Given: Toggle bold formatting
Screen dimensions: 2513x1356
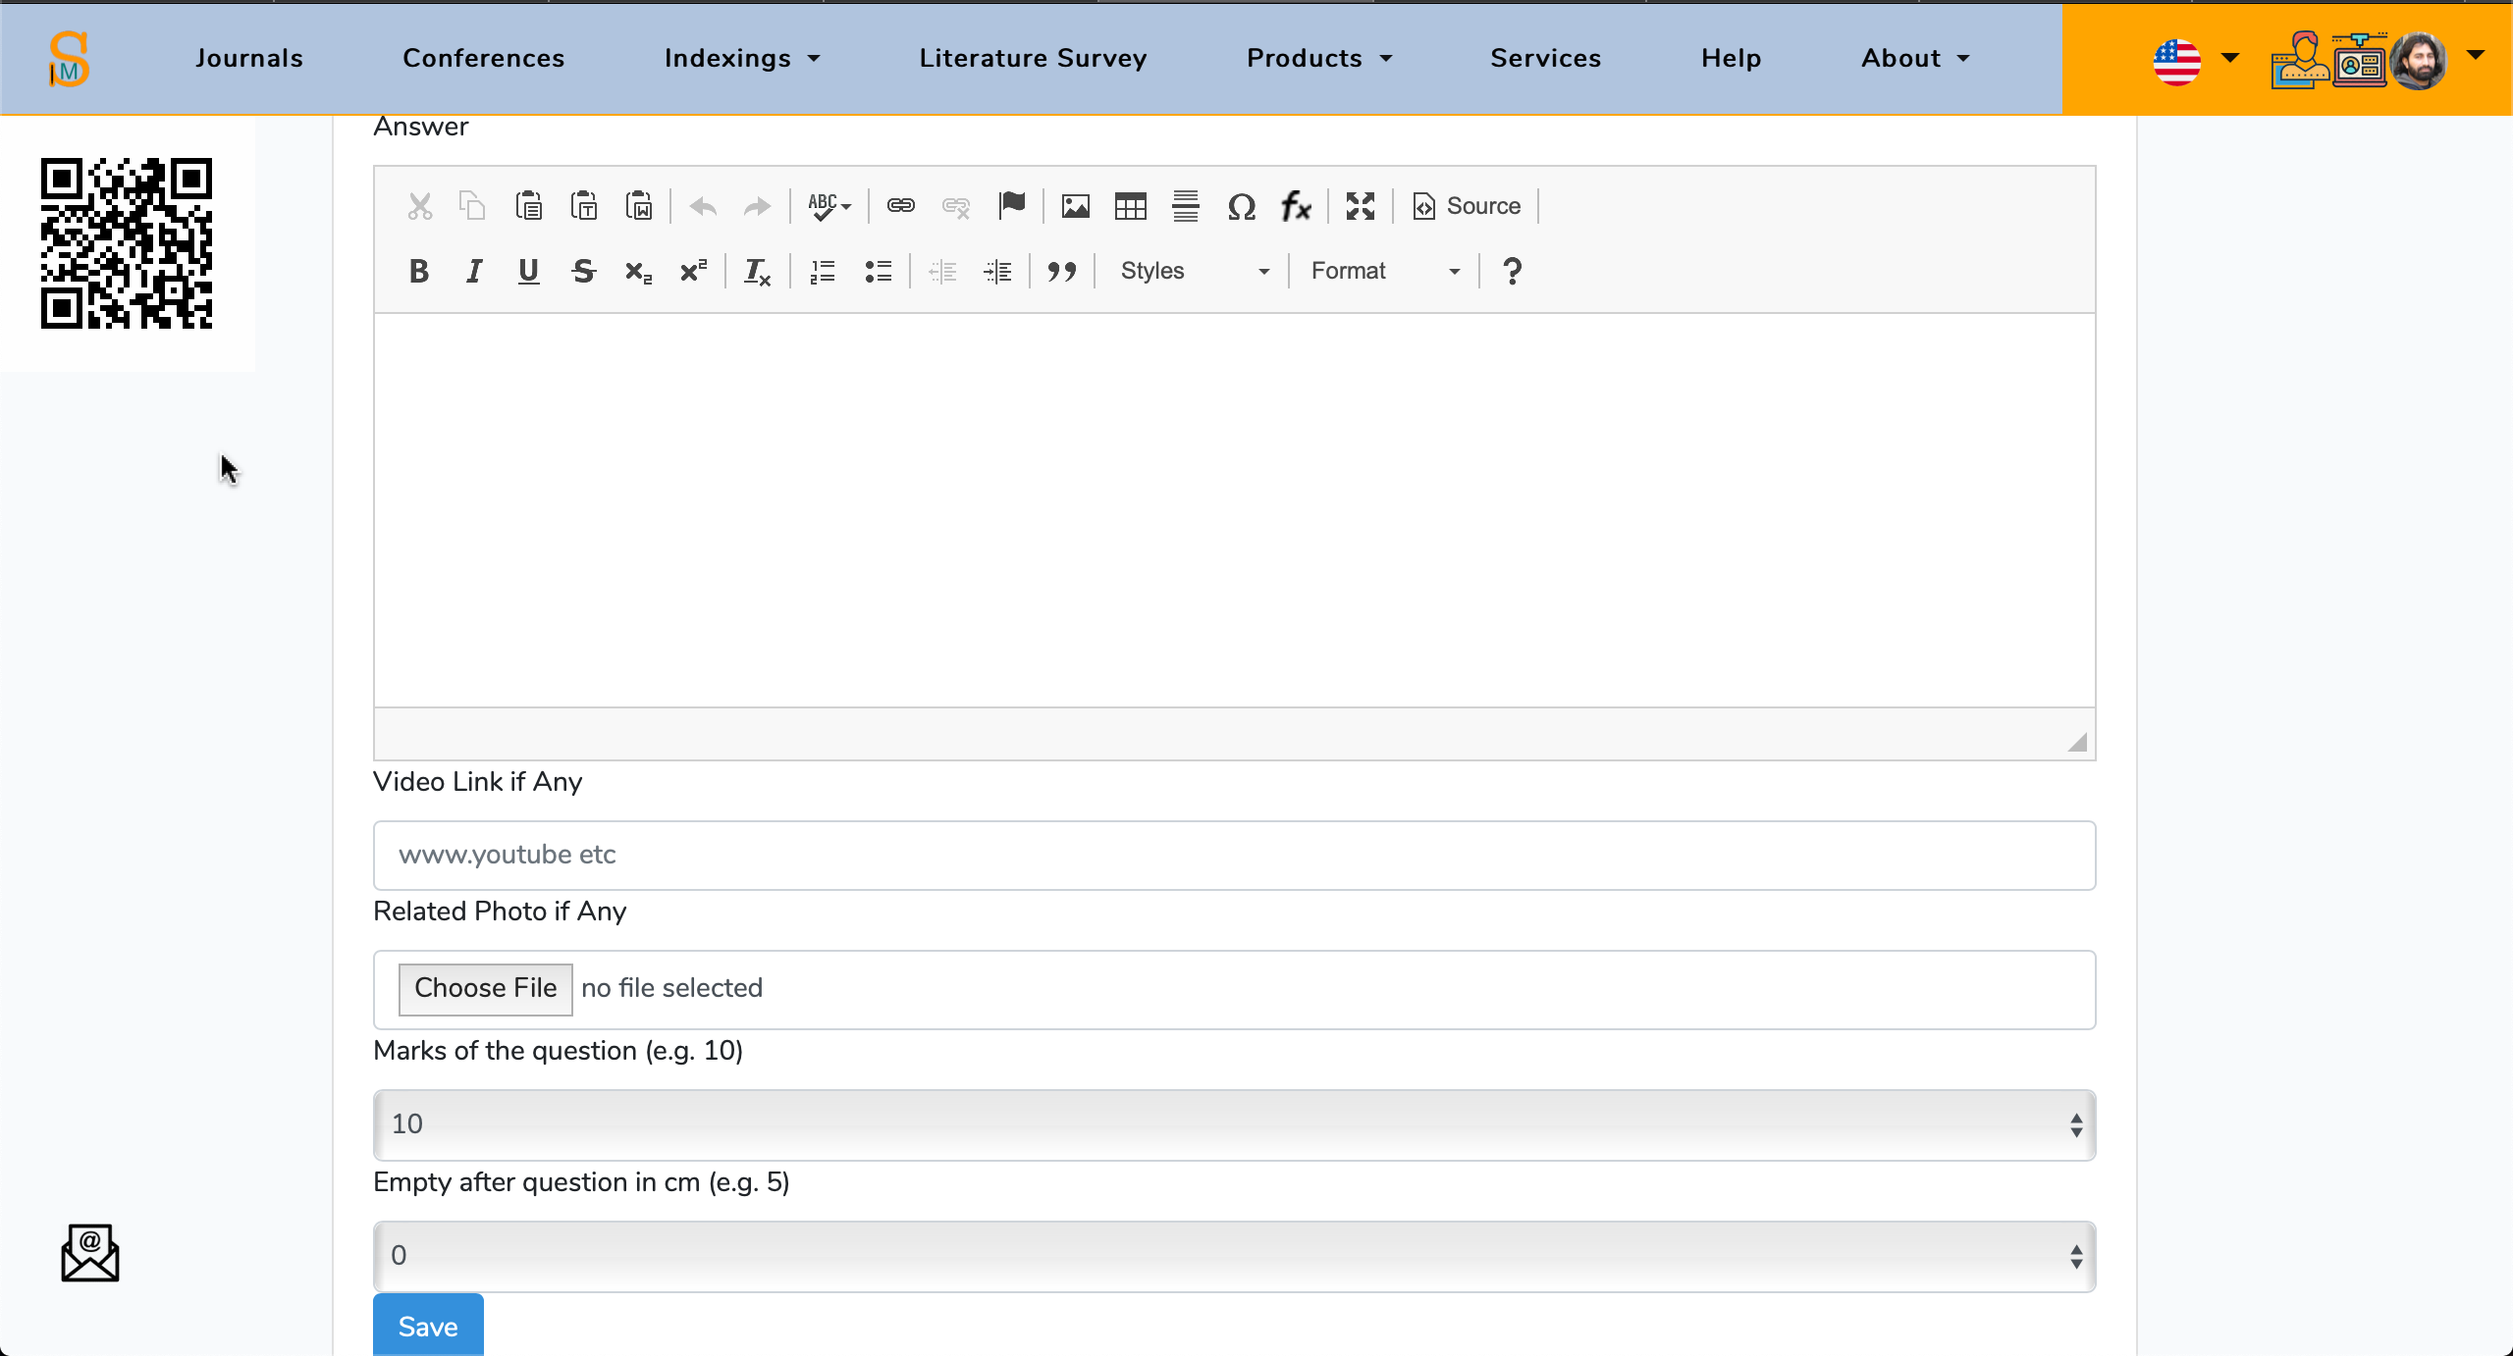Looking at the screenshot, I should click(419, 271).
